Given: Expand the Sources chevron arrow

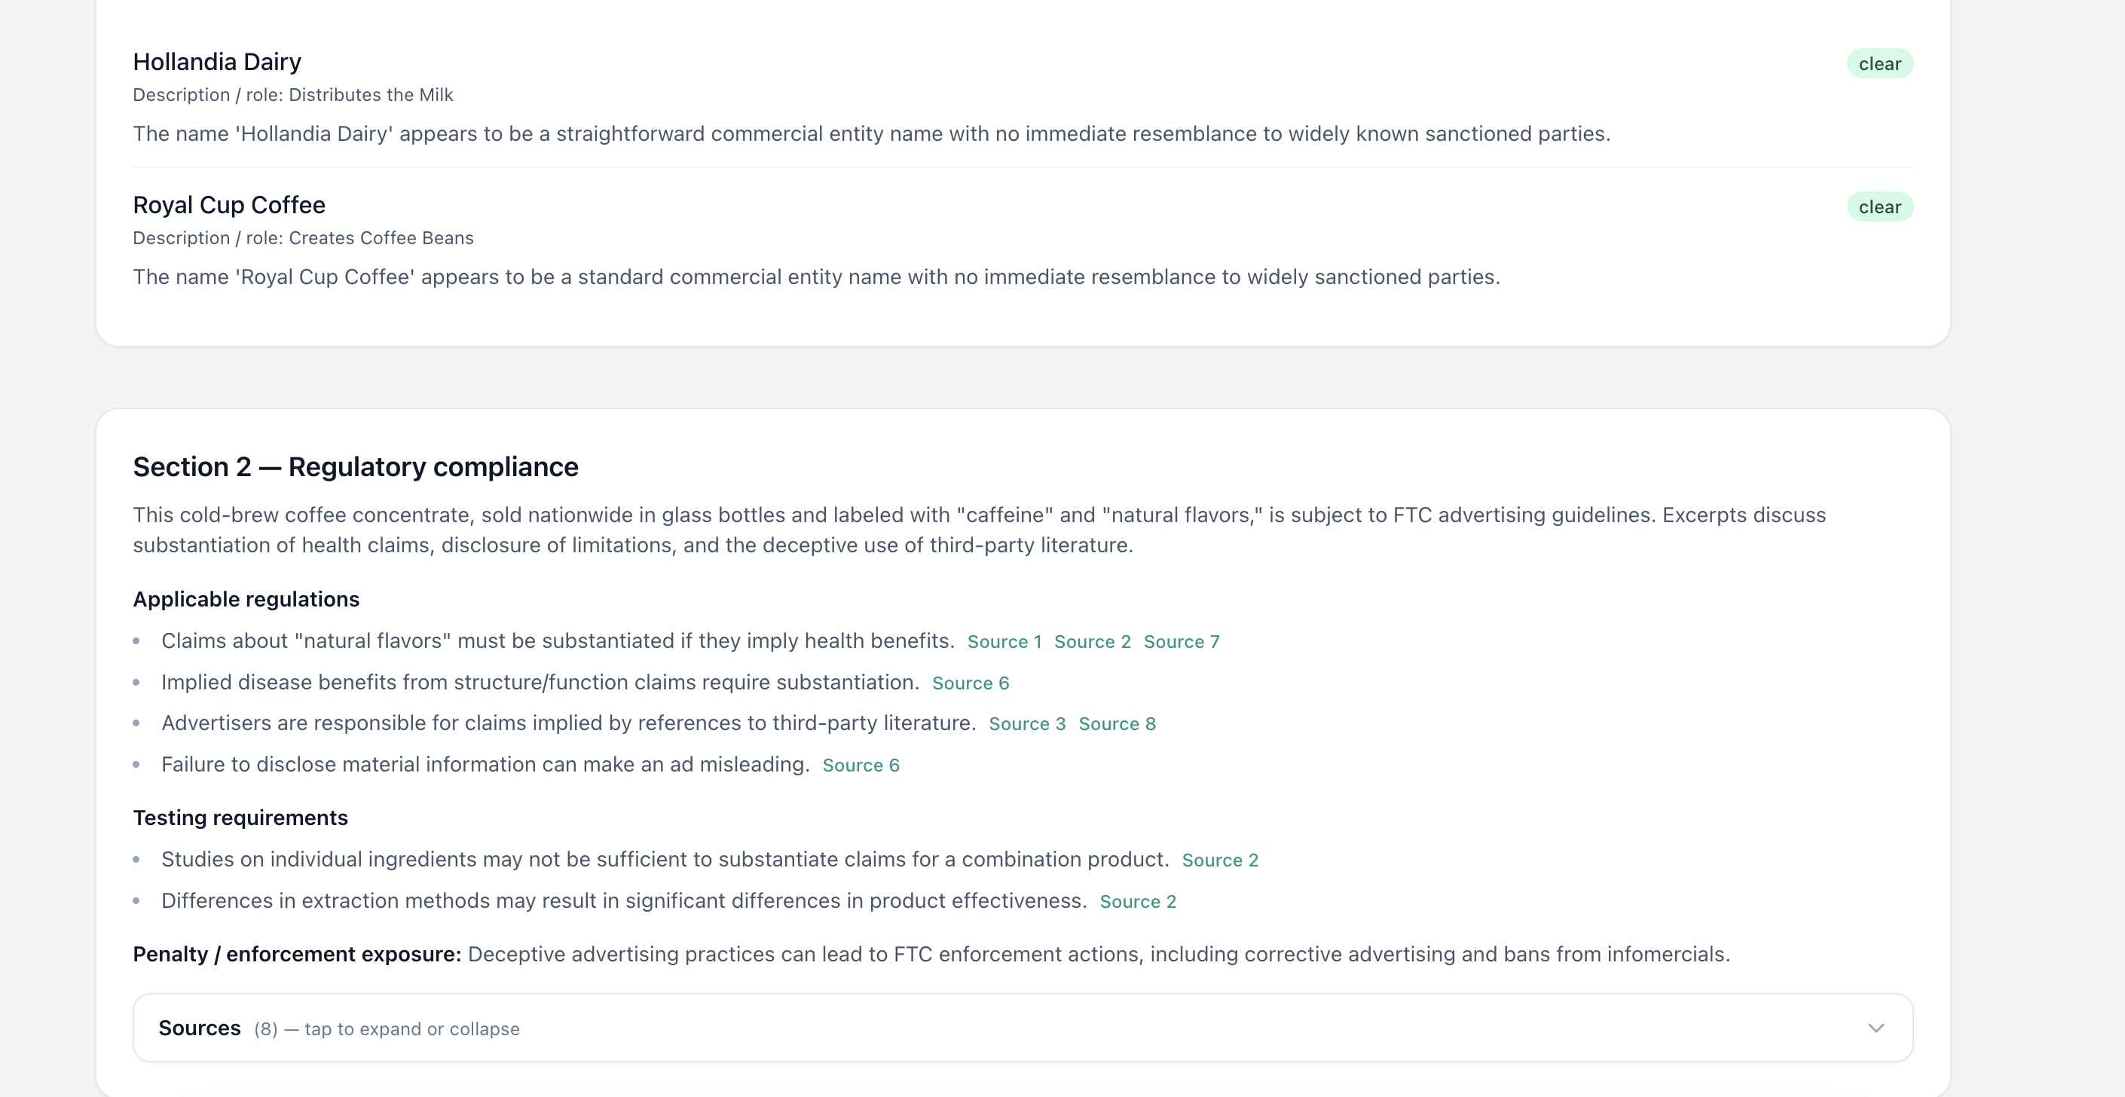Looking at the screenshot, I should pyautogui.click(x=1875, y=1028).
